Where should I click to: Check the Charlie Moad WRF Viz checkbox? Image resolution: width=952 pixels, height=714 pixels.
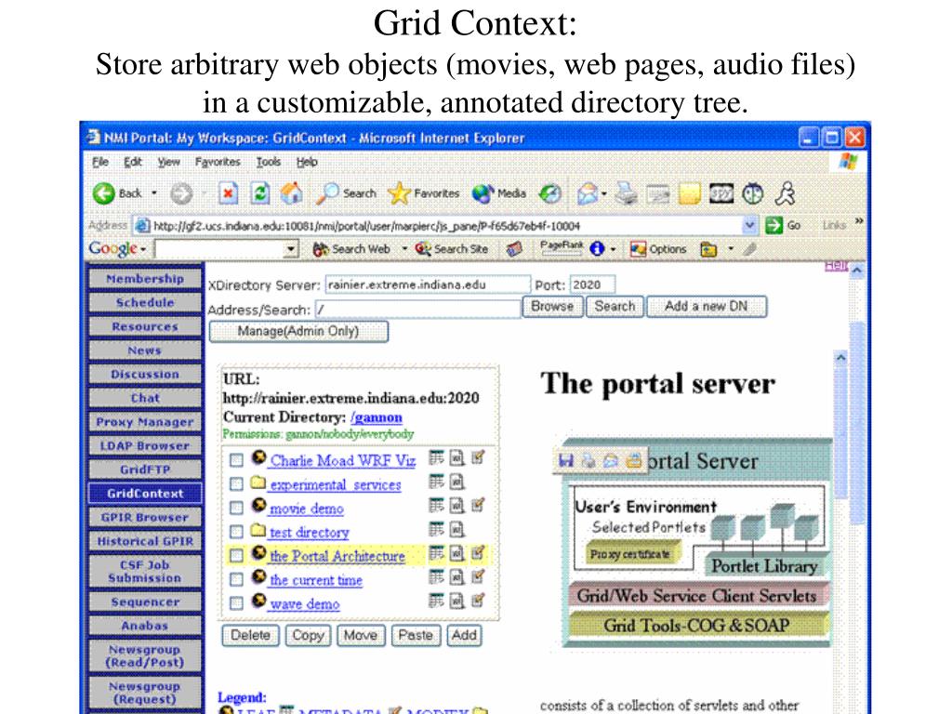pyautogui.click(x=236, y=459)
